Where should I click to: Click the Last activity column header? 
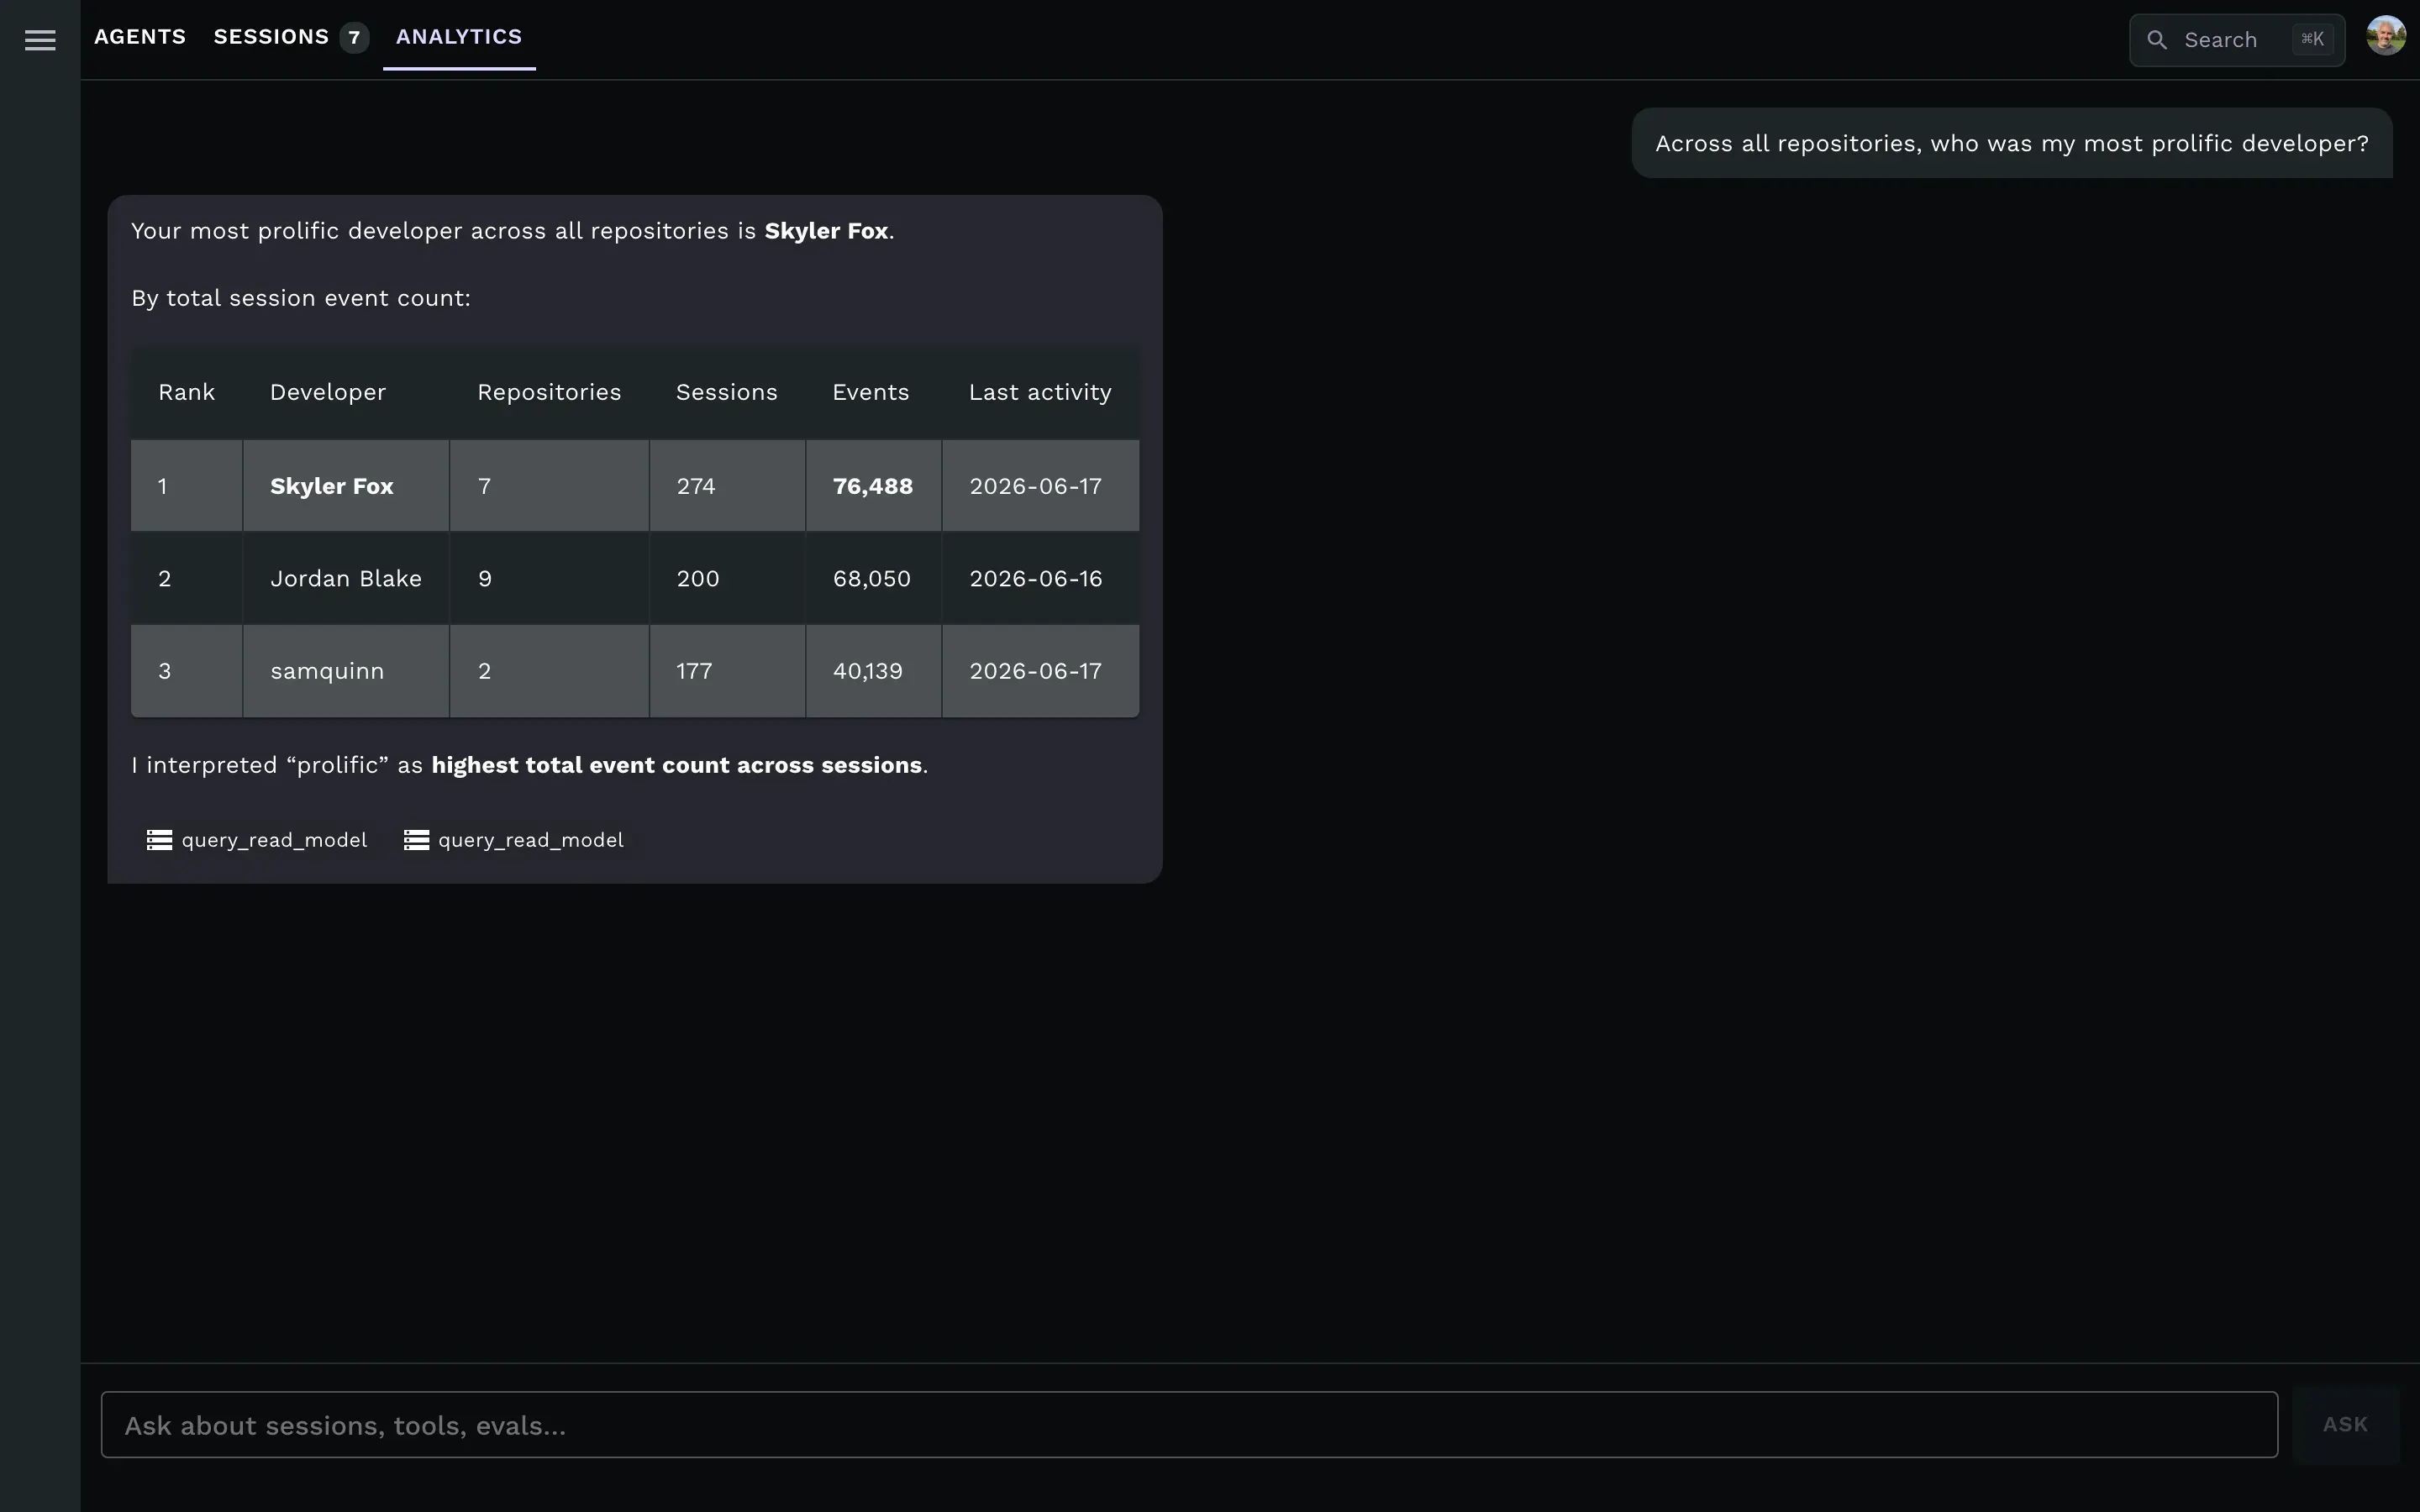[x=1040, y=392]
